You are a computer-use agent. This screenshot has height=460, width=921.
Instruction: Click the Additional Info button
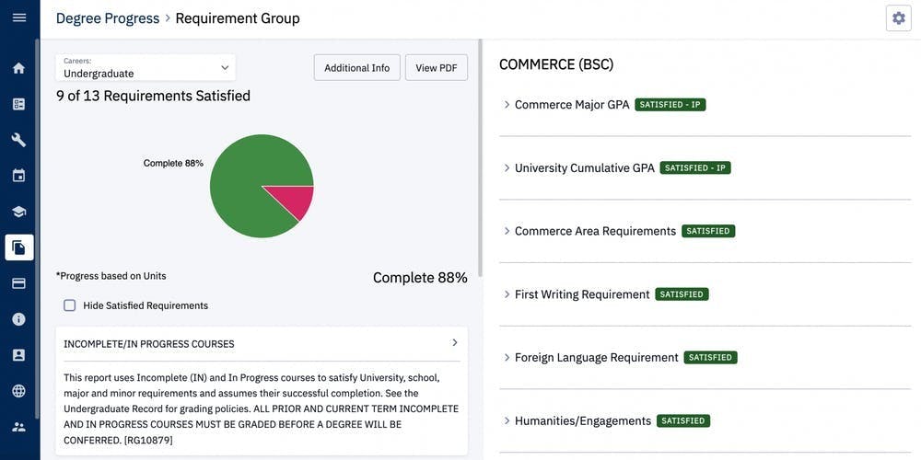point(356,68)
